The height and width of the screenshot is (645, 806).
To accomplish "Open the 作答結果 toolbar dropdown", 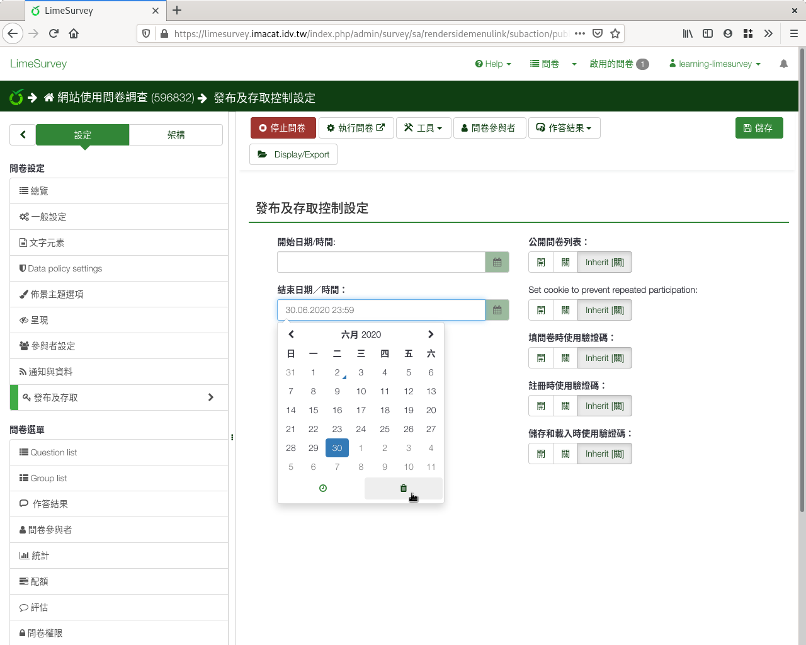I will click(564, 128).
